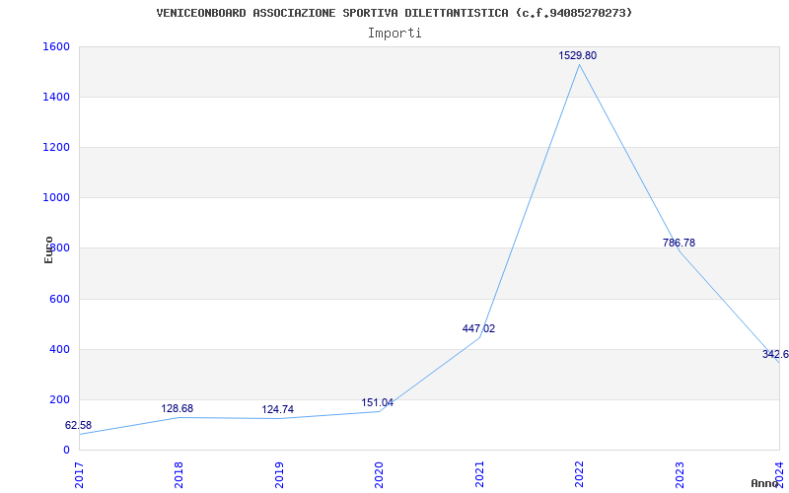Click the 1600 y-axis tick label
The image size is (789, 493).
click(56, 46)
